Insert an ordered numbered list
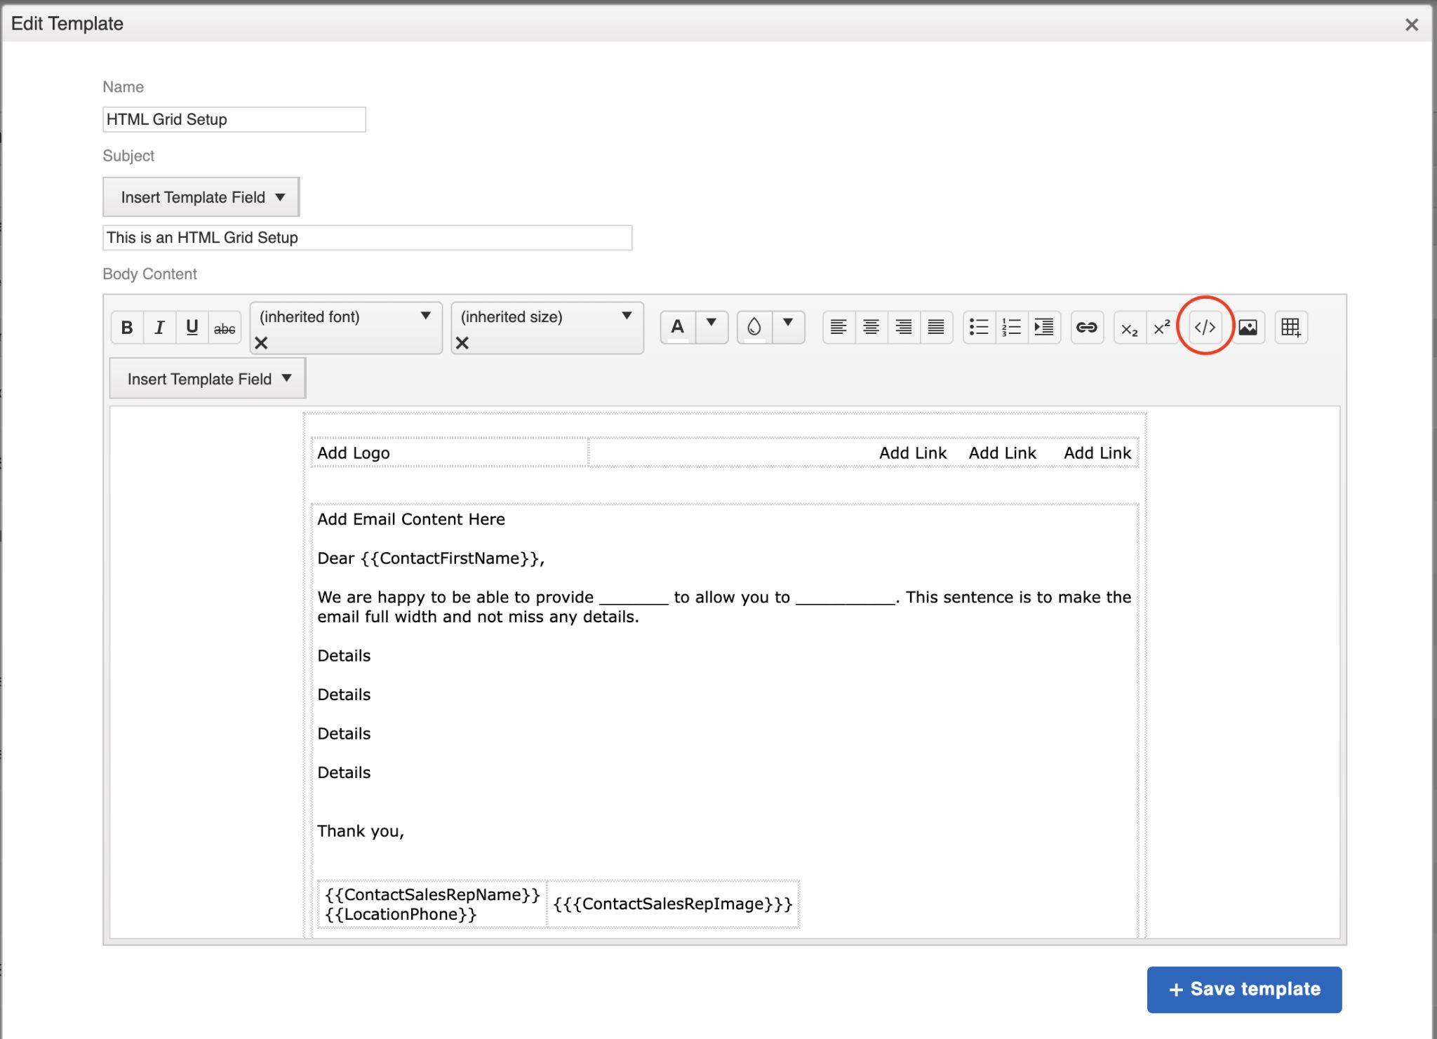1437x1039 pixels. click(x=1011, y=327)
